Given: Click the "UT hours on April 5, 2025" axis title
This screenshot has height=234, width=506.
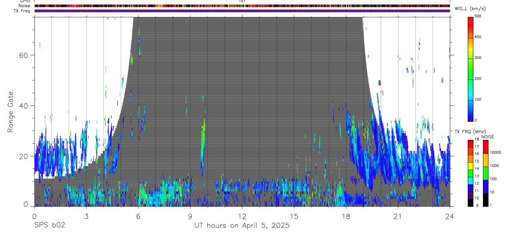Looking at the screenshot, I should 242,225.
